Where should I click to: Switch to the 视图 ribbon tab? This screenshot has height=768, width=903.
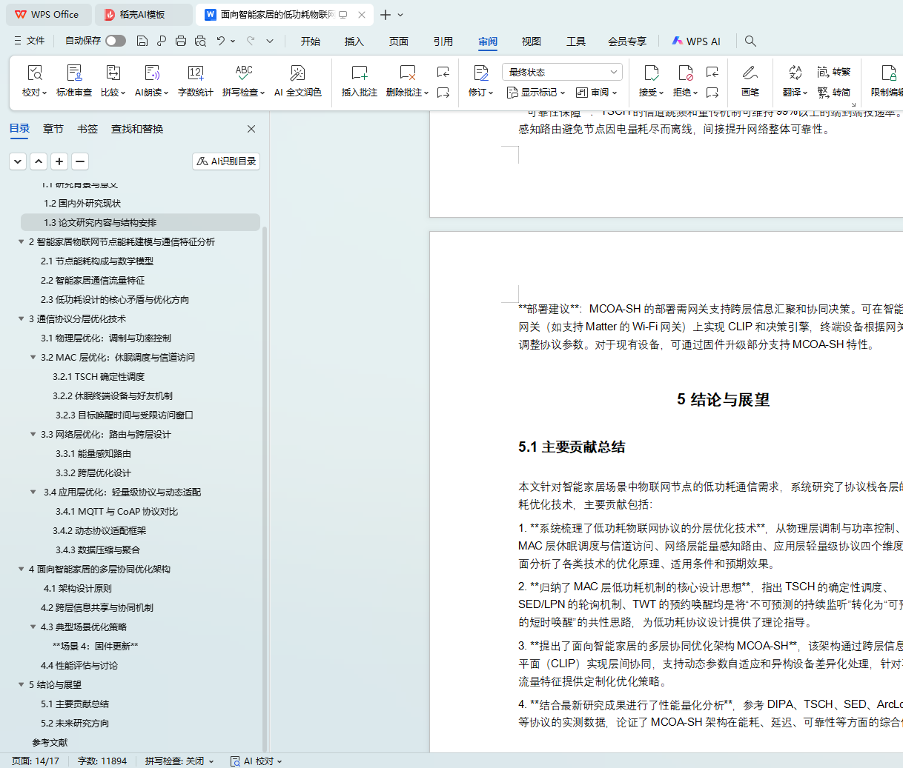531,41
